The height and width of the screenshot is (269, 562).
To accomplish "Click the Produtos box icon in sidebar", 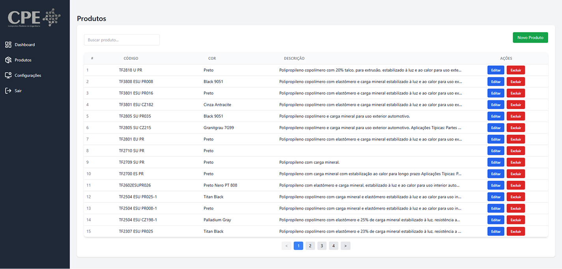I will pyautogui.click(x=8, y=60).
